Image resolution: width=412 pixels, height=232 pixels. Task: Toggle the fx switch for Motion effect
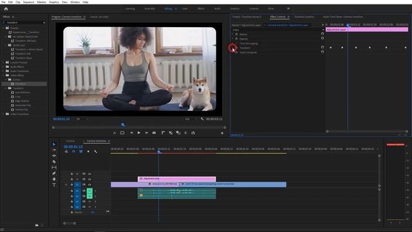tap(236, 34)
